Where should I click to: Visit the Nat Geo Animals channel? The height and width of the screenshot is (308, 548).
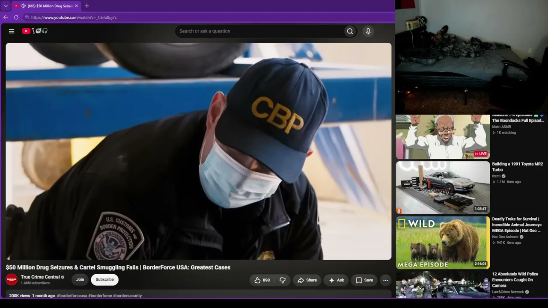[505, 237]
